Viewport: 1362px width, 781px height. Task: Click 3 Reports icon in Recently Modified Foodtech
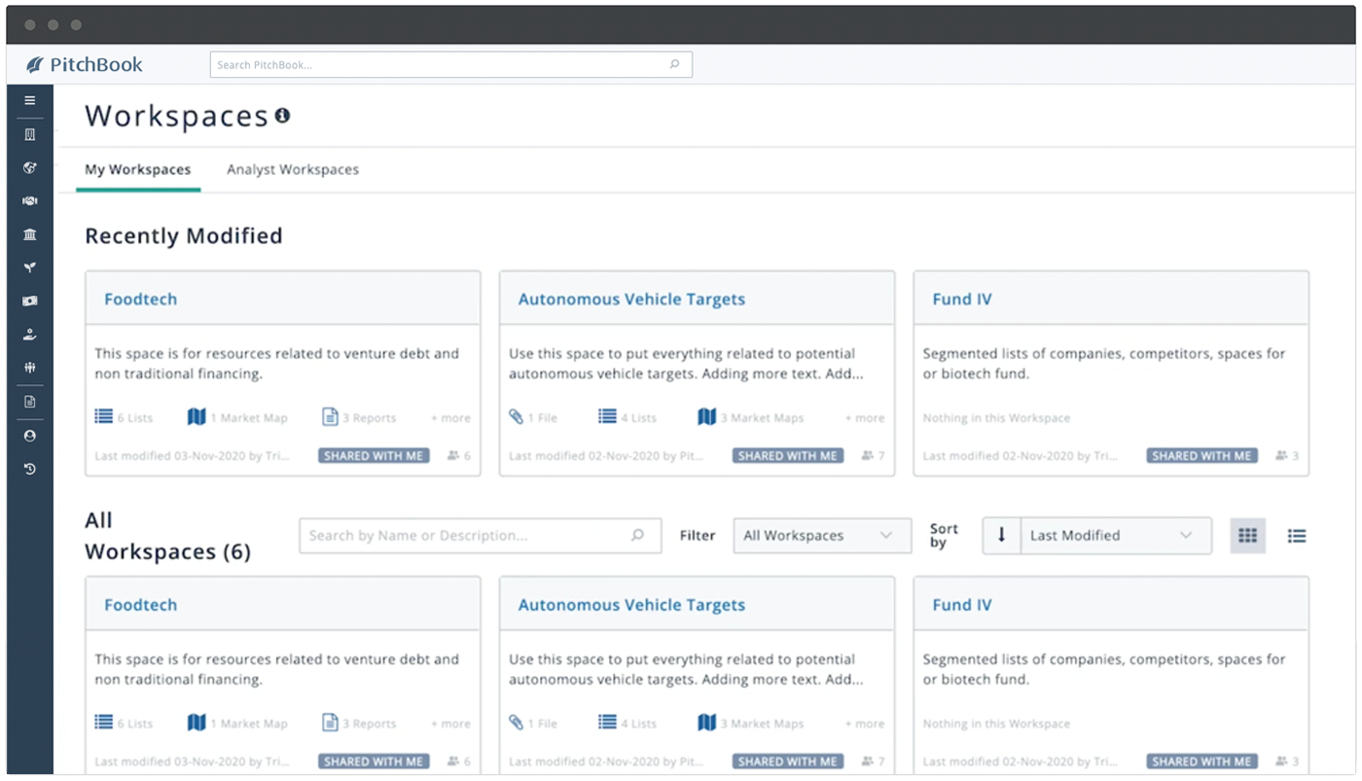[x=331, y=417]
